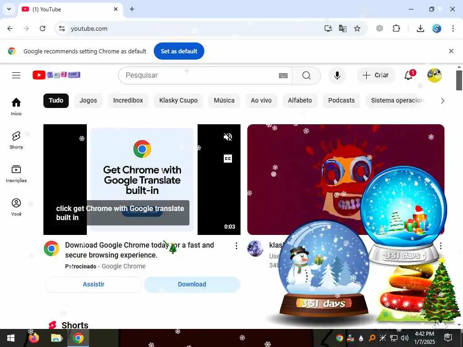
Task: Click the install app icon in address bar
Action: (x=328, y=28)
